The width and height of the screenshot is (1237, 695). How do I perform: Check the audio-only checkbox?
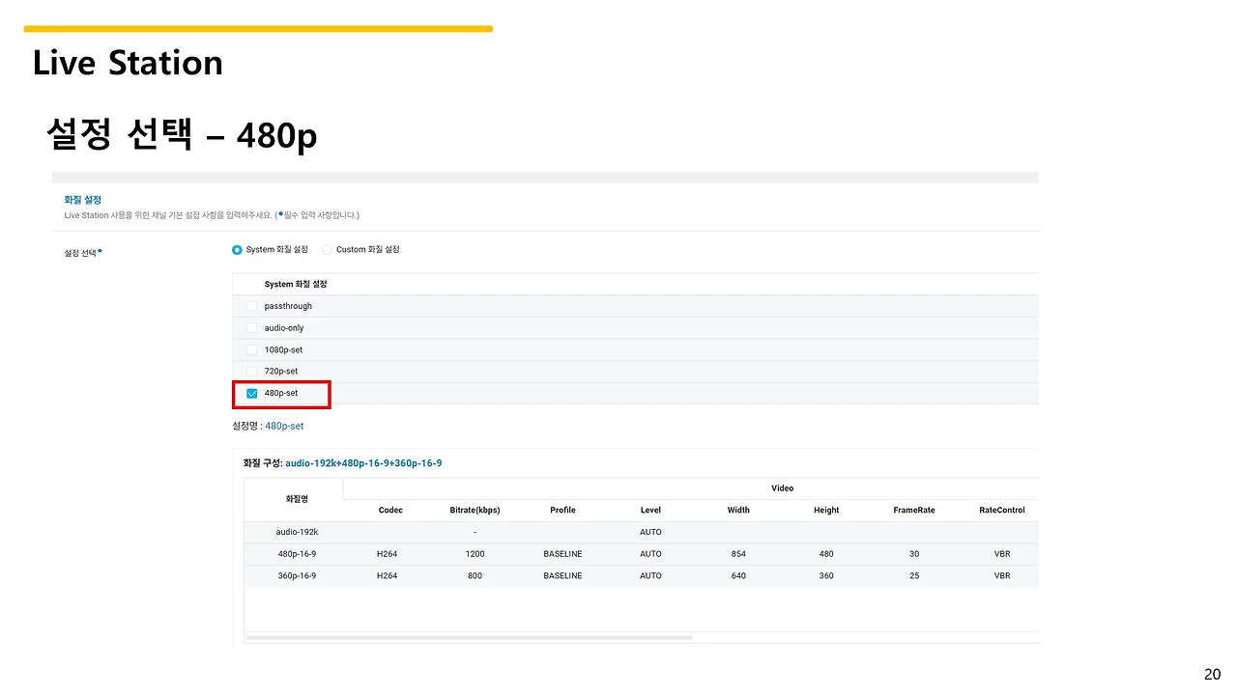(252, 328)
